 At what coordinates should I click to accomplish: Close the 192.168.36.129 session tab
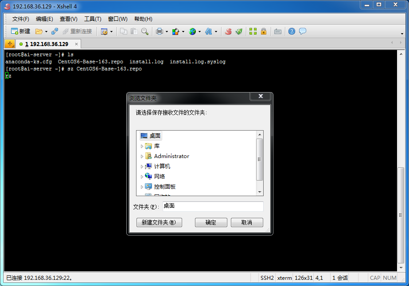[76, 44]
